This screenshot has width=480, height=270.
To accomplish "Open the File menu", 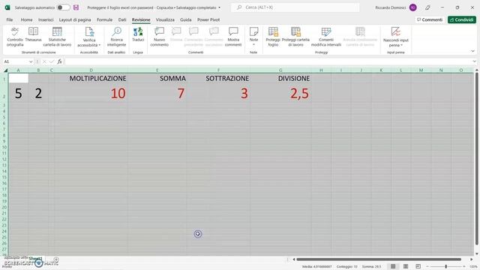I will [x=10, y=19].
